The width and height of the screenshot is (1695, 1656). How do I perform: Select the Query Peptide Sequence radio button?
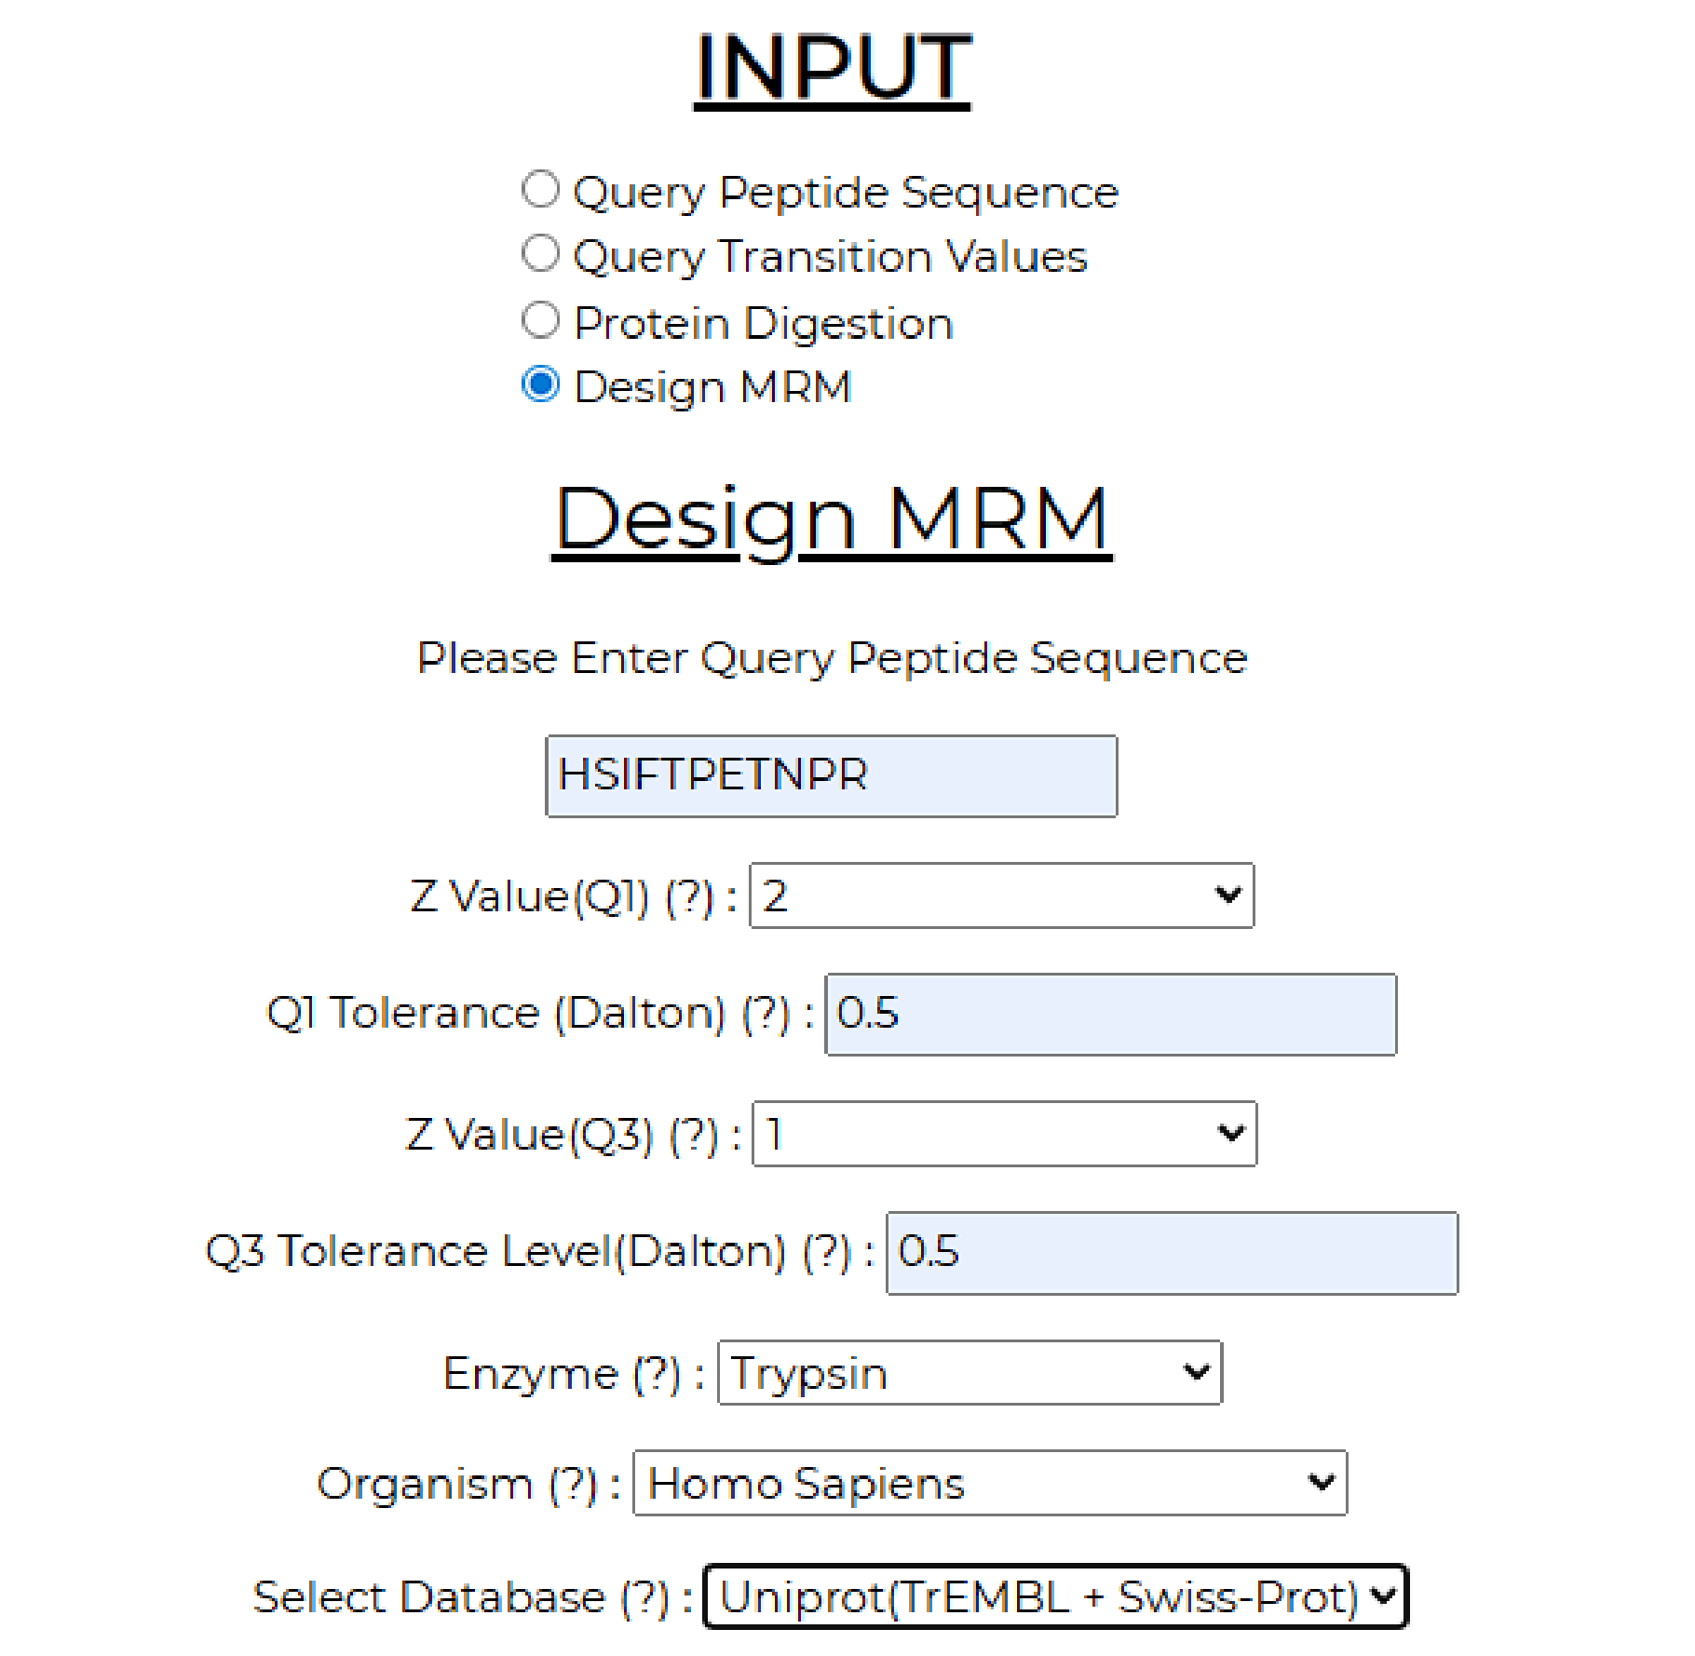coord(541,190)
